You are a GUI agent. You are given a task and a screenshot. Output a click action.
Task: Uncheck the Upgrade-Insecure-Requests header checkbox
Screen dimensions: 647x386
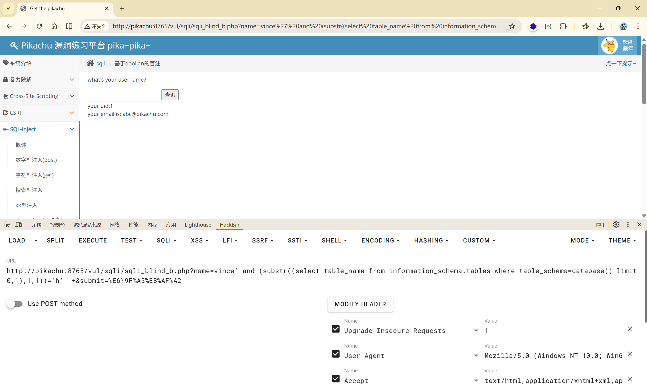[336, 329]
